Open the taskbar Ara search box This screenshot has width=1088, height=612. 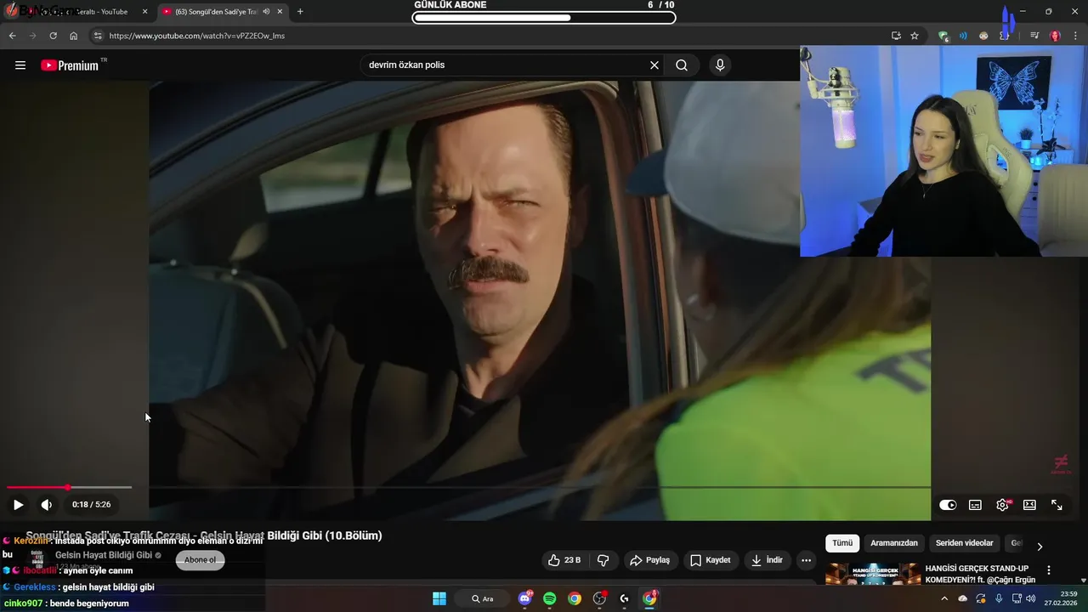[483, 598]
